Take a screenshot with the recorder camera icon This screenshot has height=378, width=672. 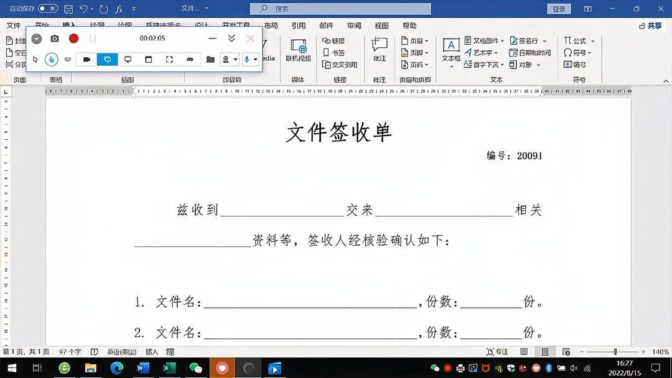coord(55,38)
